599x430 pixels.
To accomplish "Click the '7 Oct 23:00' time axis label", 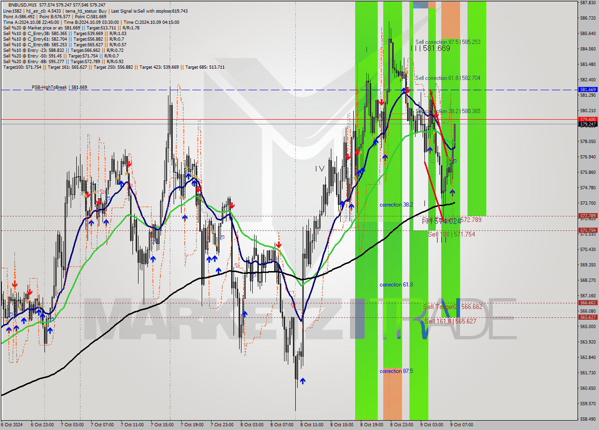I will pyautogui.click(x=221, y=425).
